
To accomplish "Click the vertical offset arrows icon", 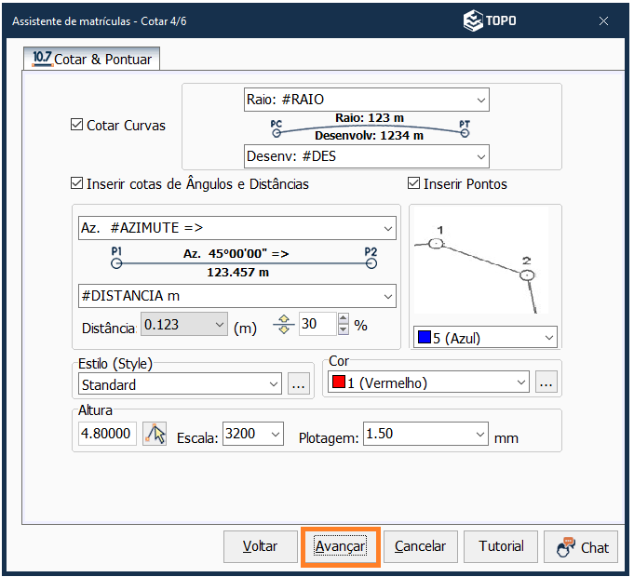I will 283,325.
